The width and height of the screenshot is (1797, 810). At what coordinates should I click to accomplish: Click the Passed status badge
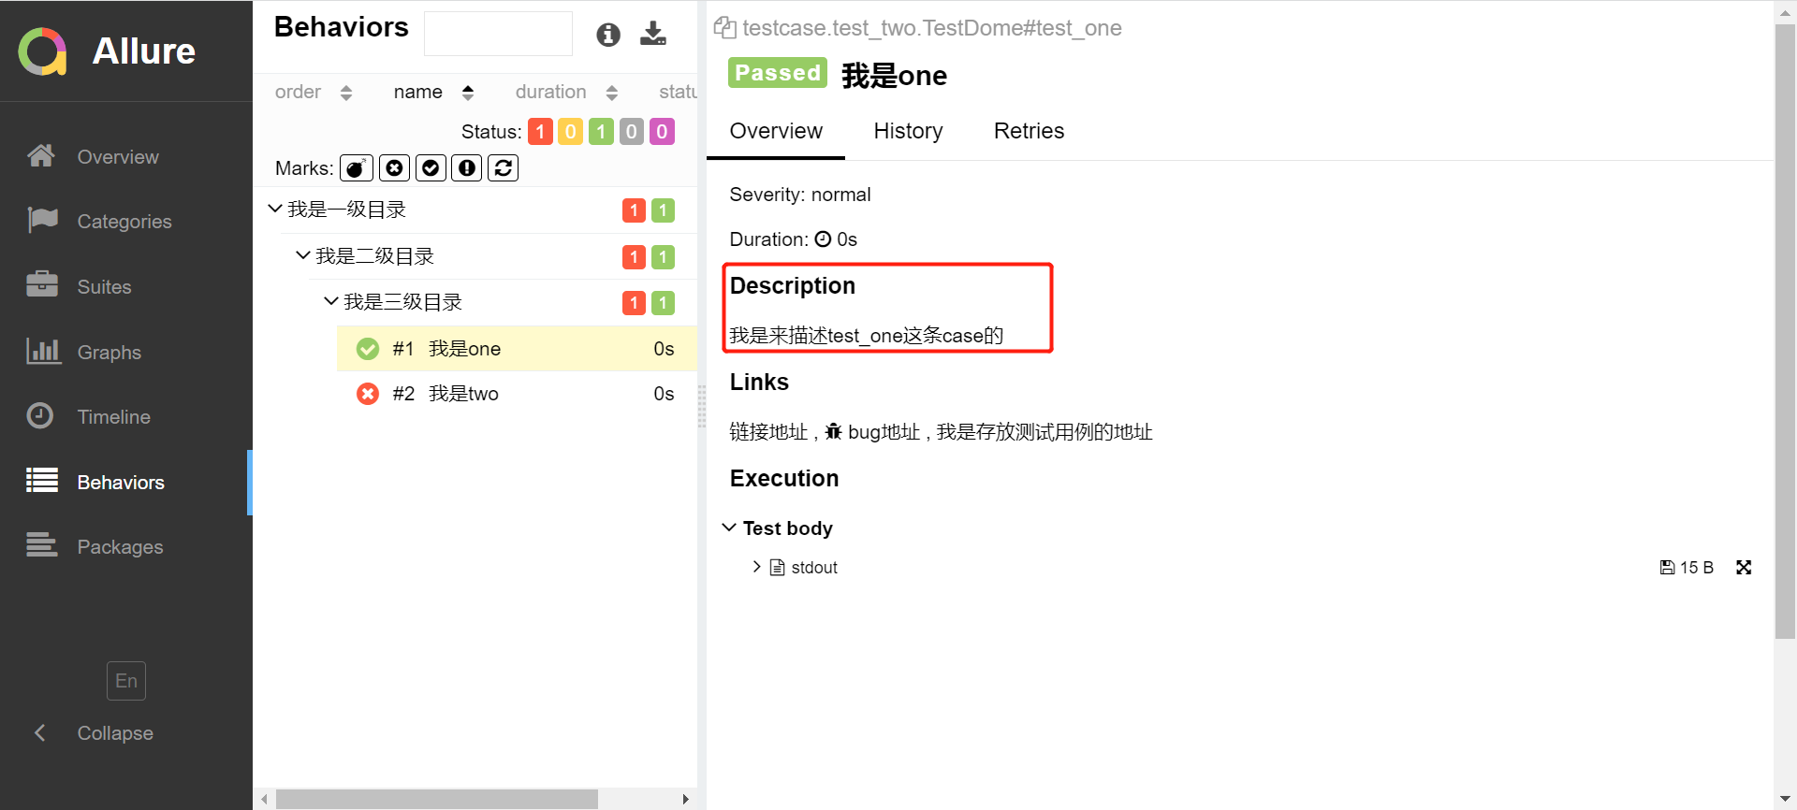click(x=777, y=73)
